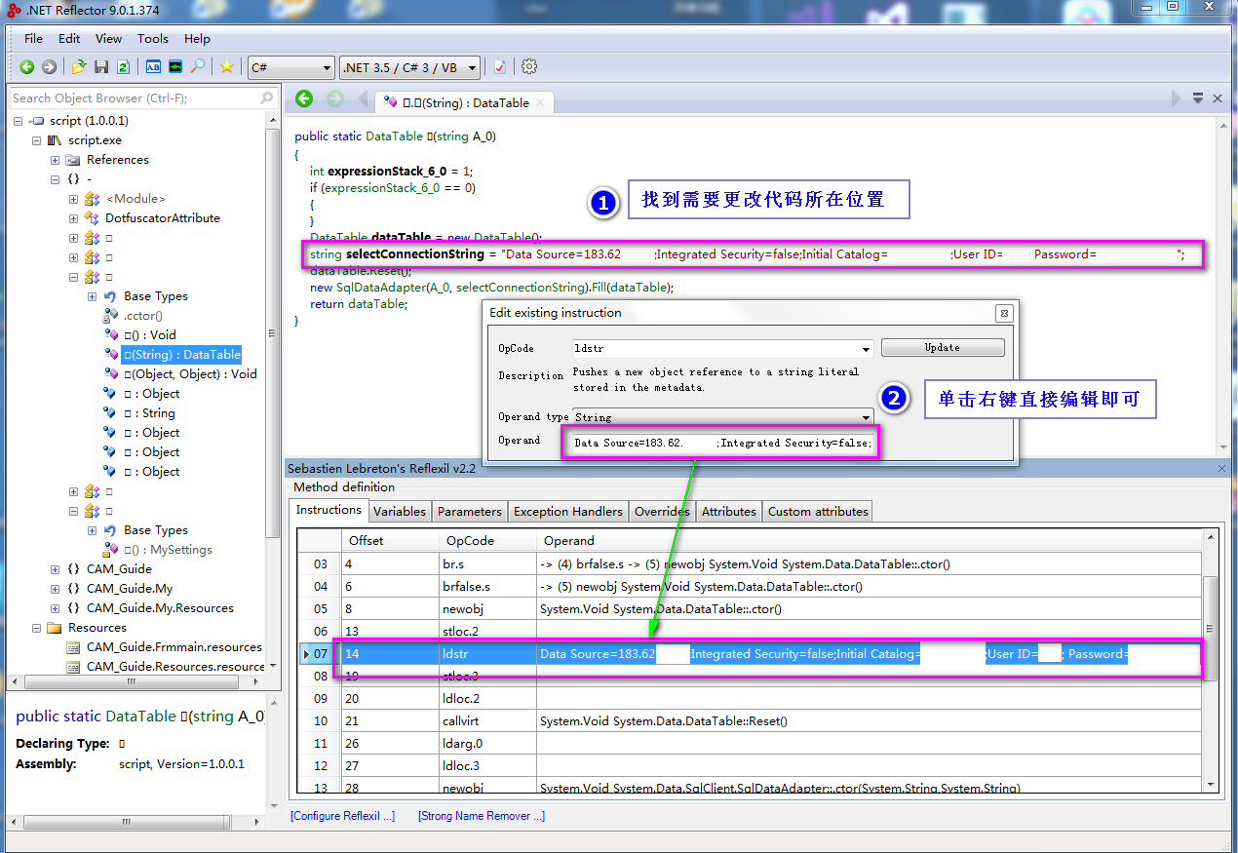Close the (String) : DataTable tab with its X
The width and height of the screenshot is (1238, 853).
(x=541, y=102)
